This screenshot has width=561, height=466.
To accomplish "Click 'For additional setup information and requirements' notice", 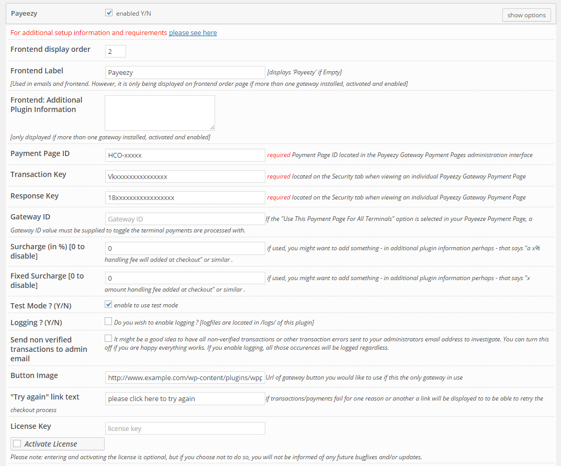I will (x=89, y=32).
